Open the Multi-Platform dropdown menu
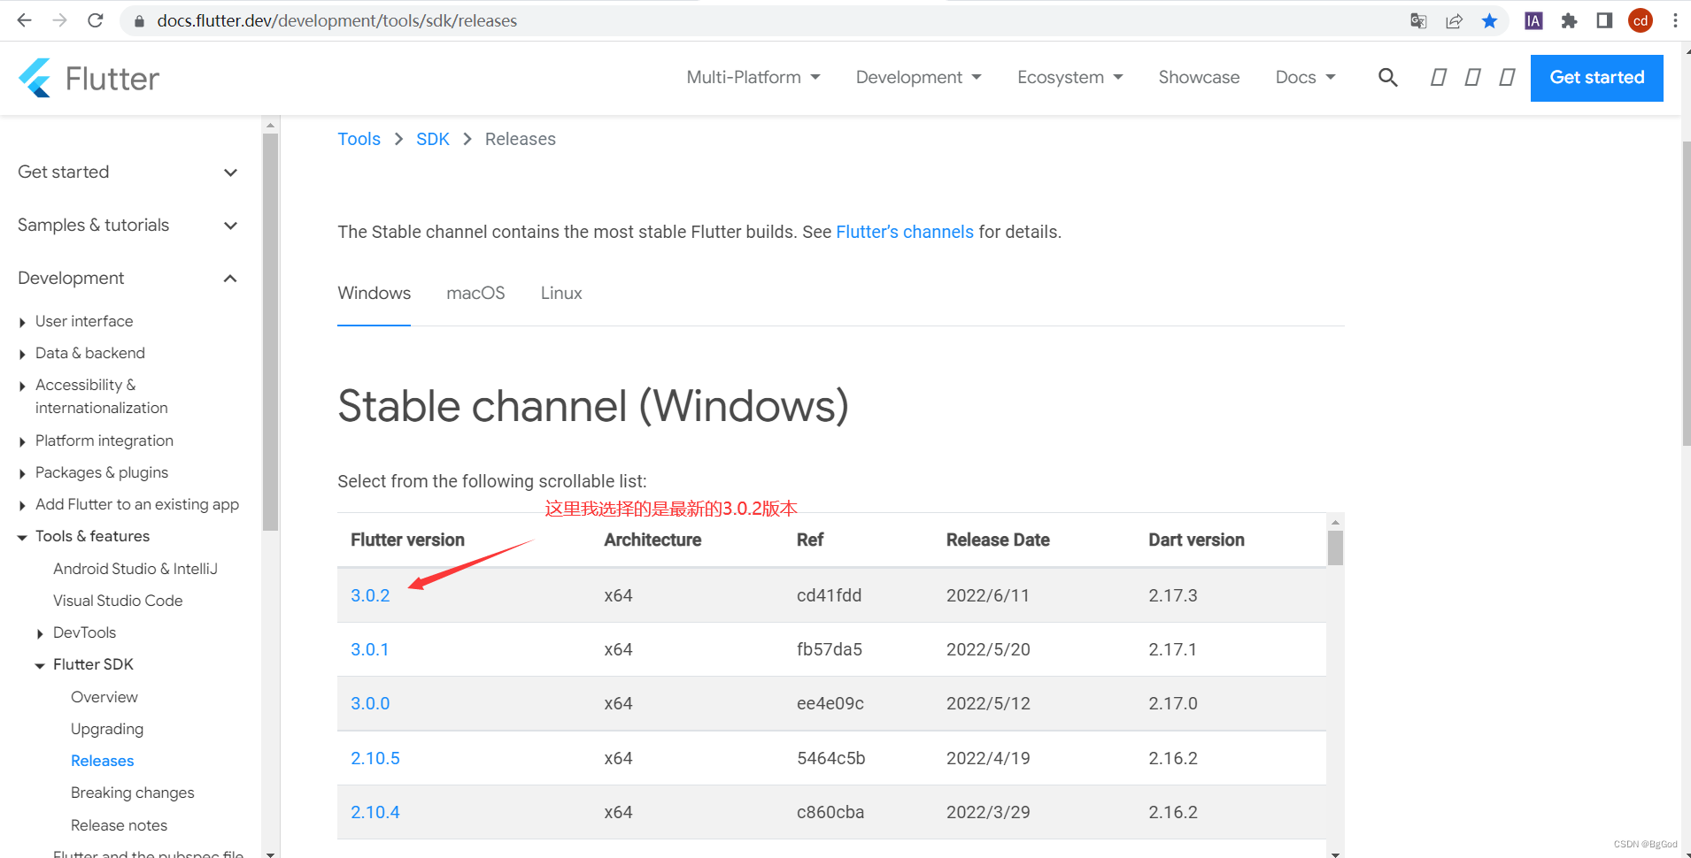Screen dimensions: 1691x858 [753, 78]
